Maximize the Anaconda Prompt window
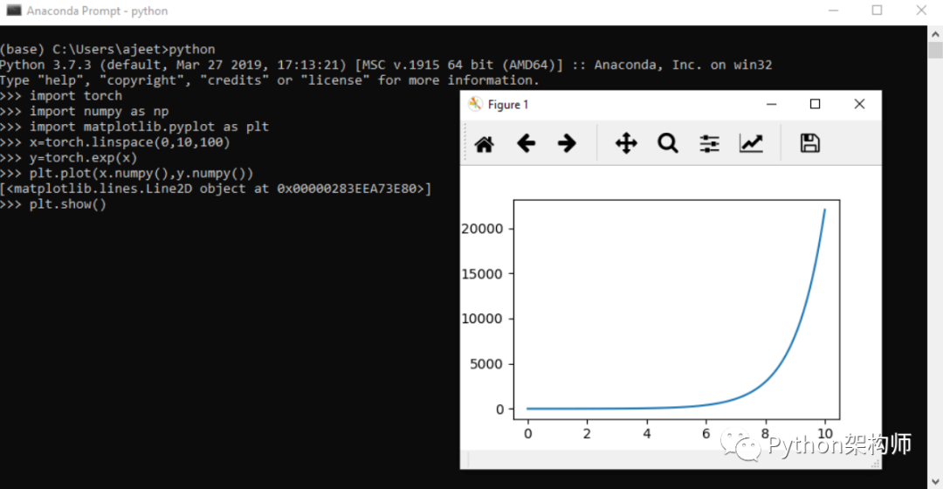This screenshot has width=943, height=489. 877,10
